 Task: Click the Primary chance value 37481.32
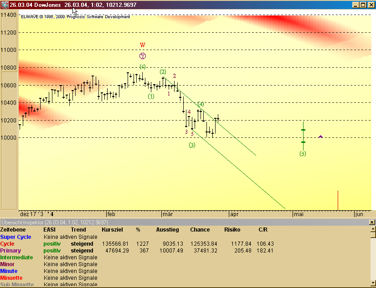point(206,251)
